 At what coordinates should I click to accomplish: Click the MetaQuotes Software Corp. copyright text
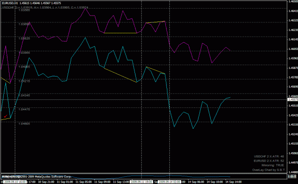click(x=36, y=176)
